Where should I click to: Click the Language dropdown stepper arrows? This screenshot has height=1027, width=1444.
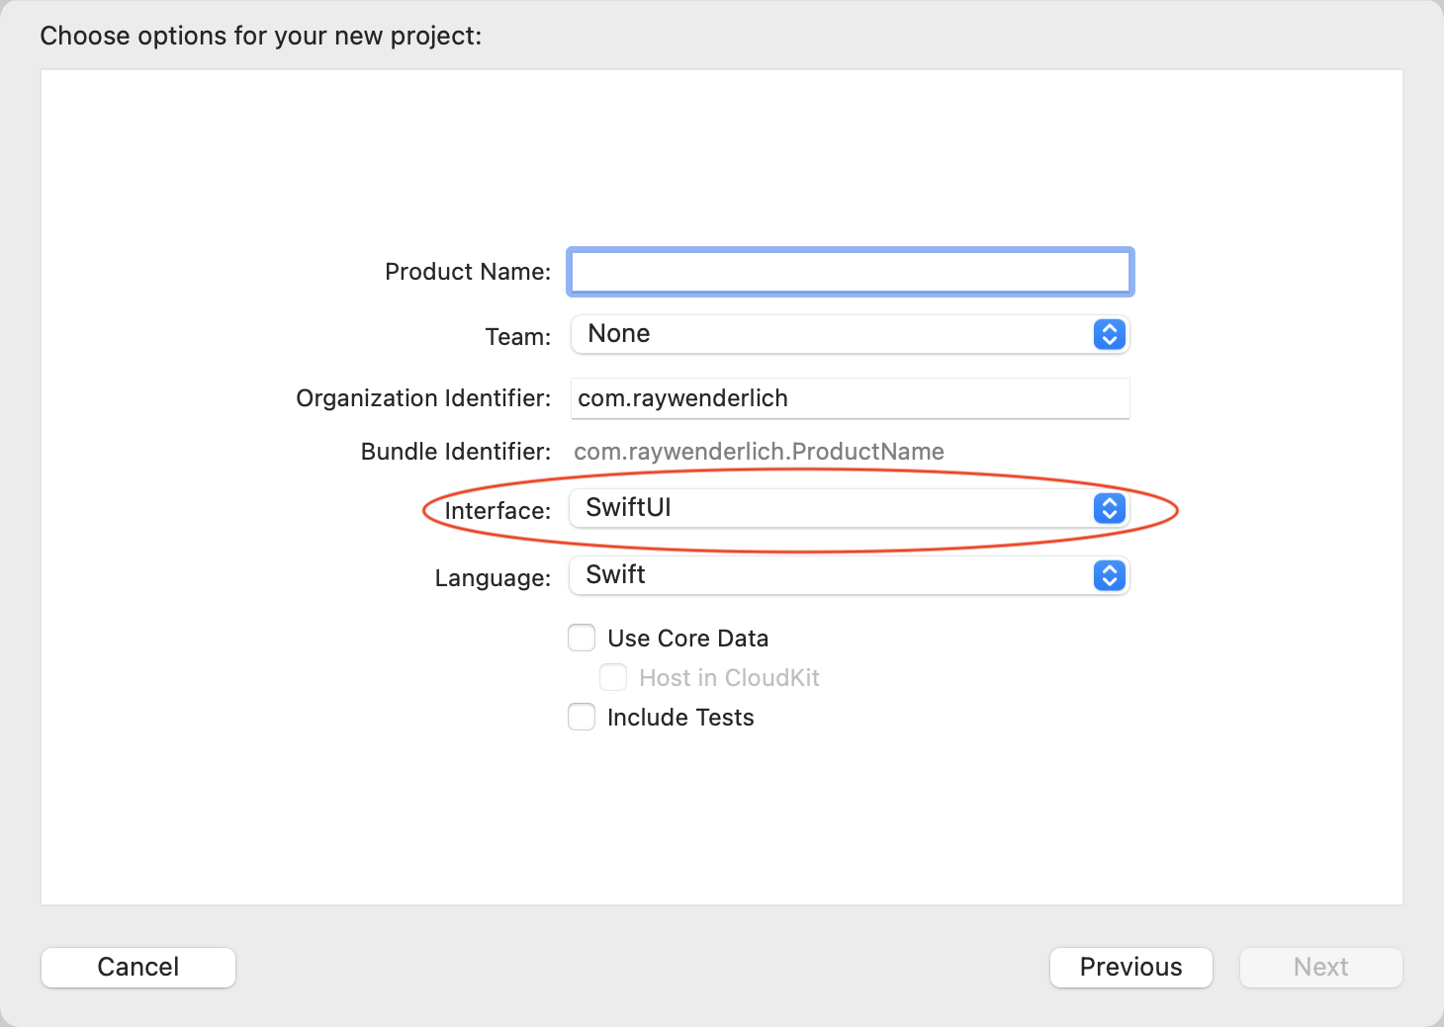(x=1109, y=575)
